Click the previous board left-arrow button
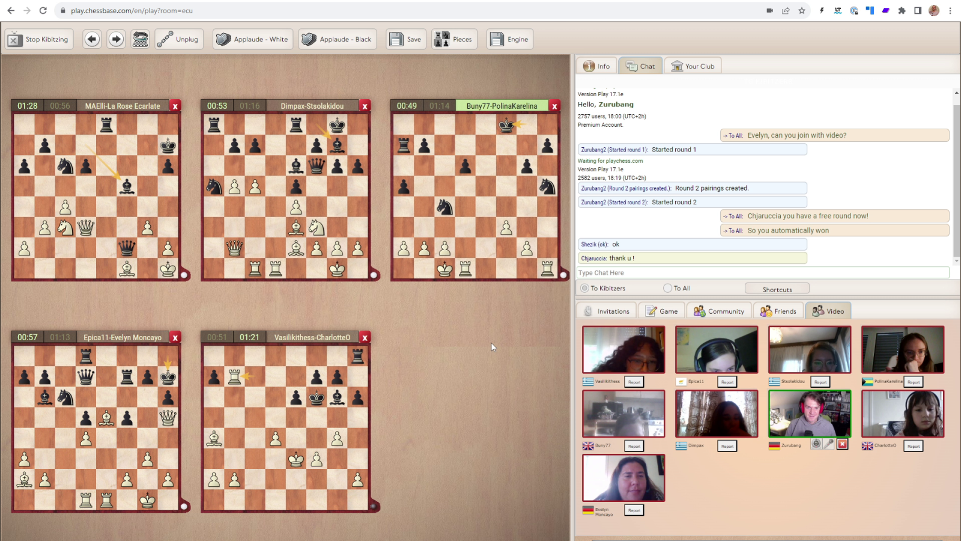Screen dimensions: 961x541 [92, 39]
